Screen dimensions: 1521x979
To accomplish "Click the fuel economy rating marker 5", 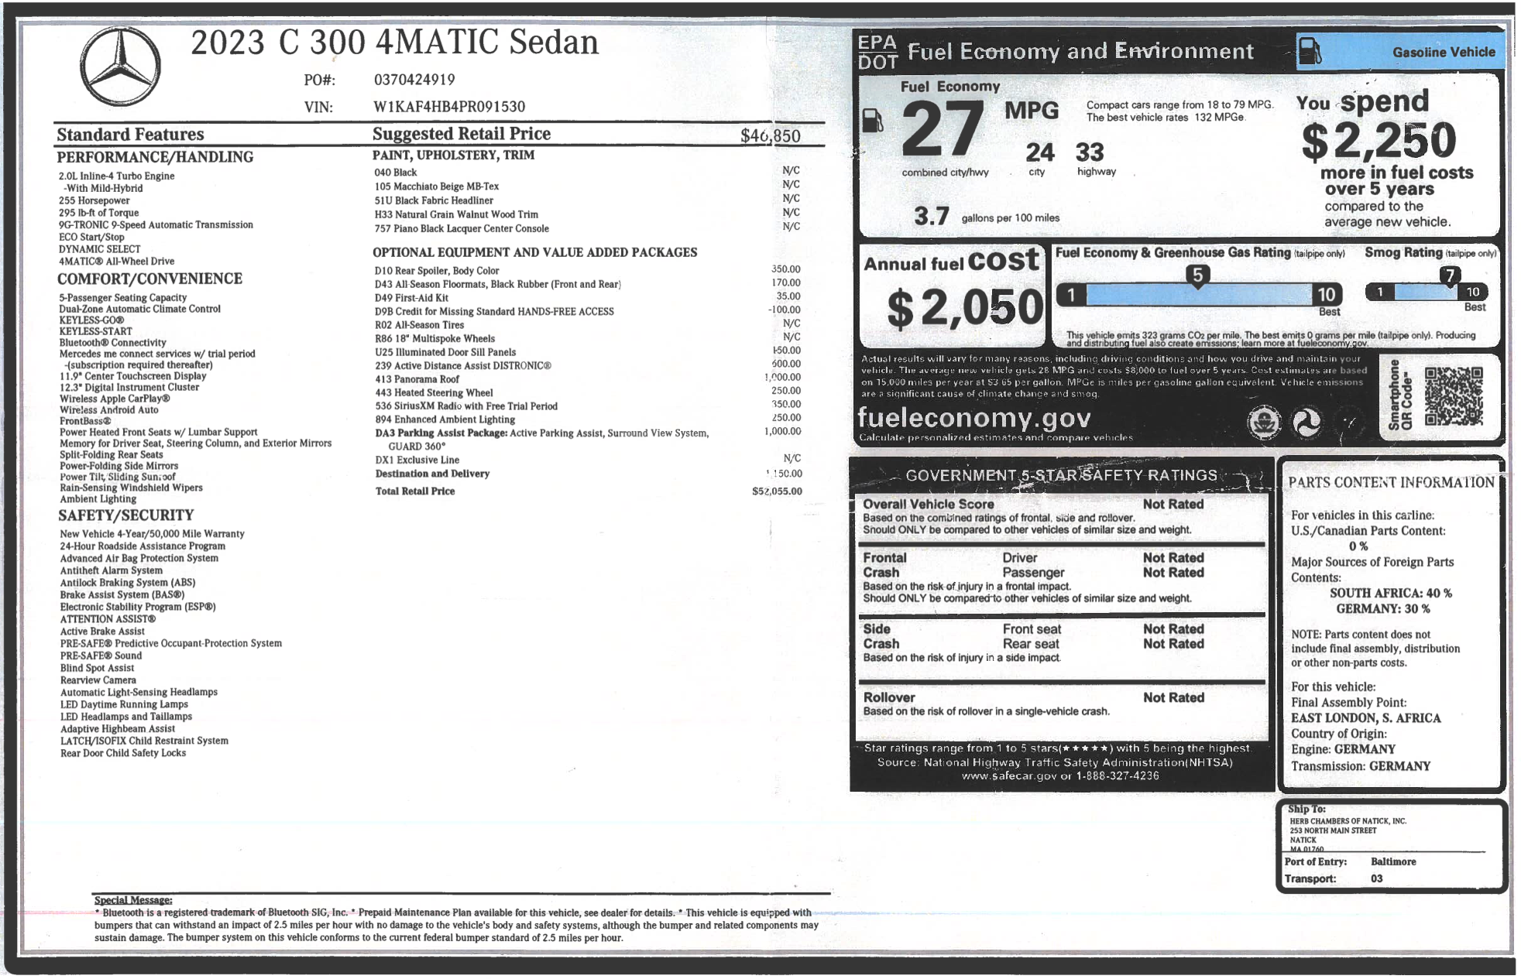I will click(1197, 276).
